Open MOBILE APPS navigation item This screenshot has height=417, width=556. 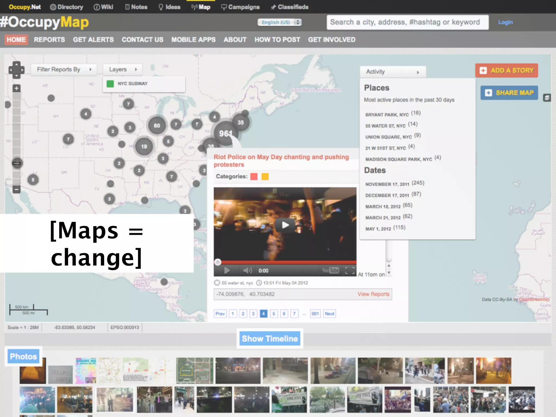193,40
